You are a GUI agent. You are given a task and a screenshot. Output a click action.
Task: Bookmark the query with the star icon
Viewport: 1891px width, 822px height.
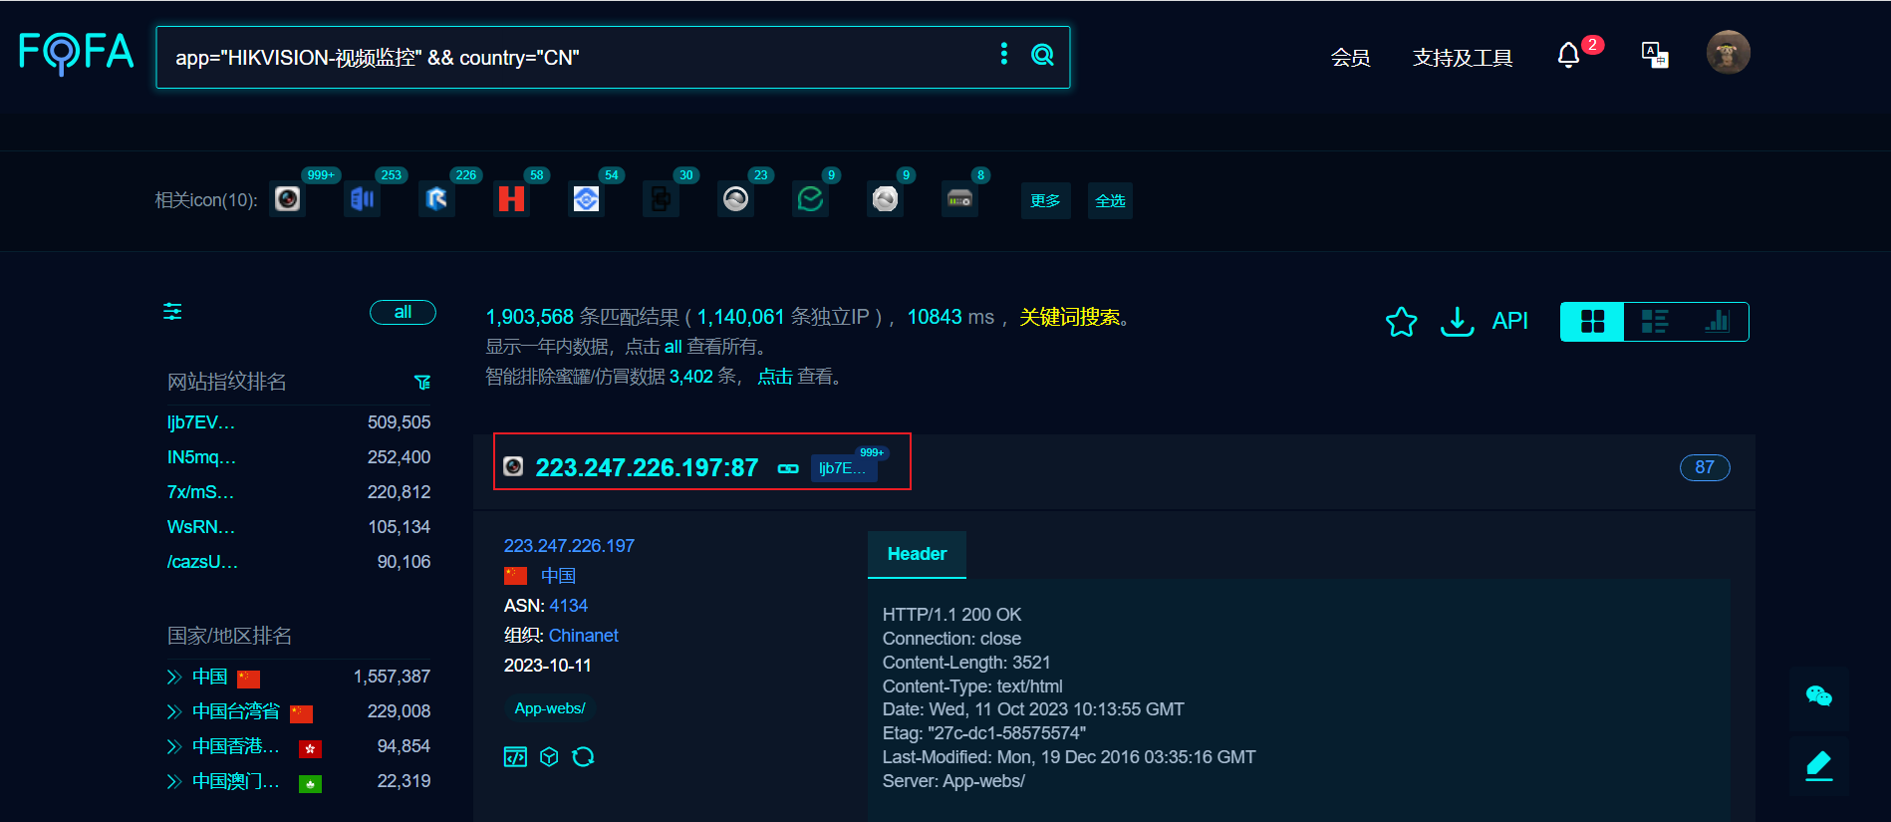(1401, 321)
